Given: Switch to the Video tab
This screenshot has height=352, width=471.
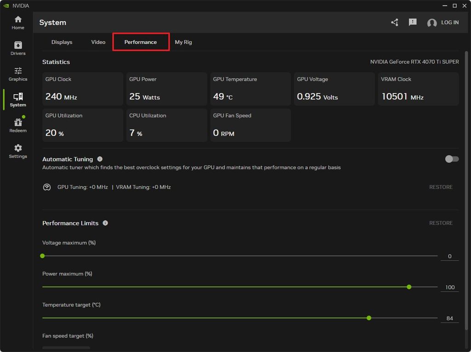Looking at the screenshot, I should [x=98, y=42].
